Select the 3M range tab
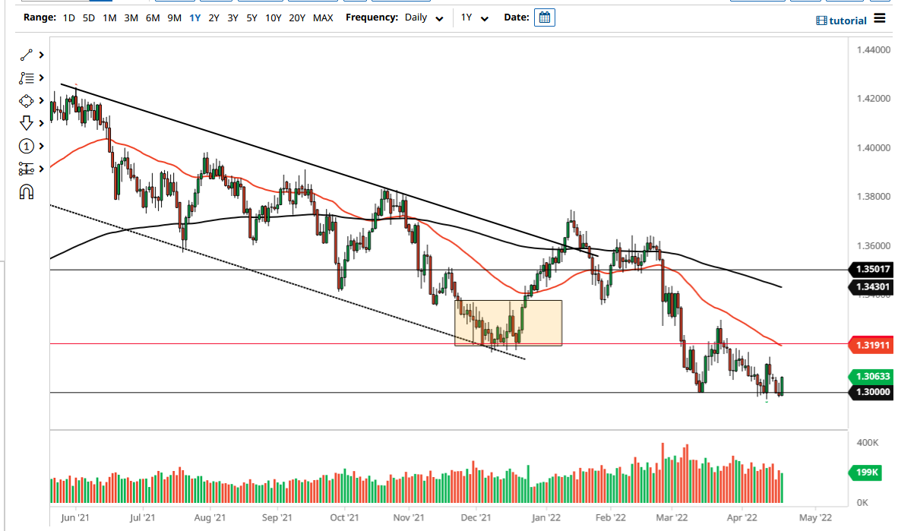The height and width of the screenshot is (531, 898). point(130,17)
